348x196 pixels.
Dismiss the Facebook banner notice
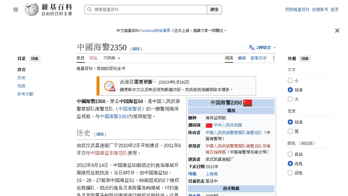coord(337,30)
